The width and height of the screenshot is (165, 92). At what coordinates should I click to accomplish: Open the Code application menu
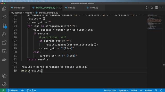pyautogui.click(x=6, y=1)
